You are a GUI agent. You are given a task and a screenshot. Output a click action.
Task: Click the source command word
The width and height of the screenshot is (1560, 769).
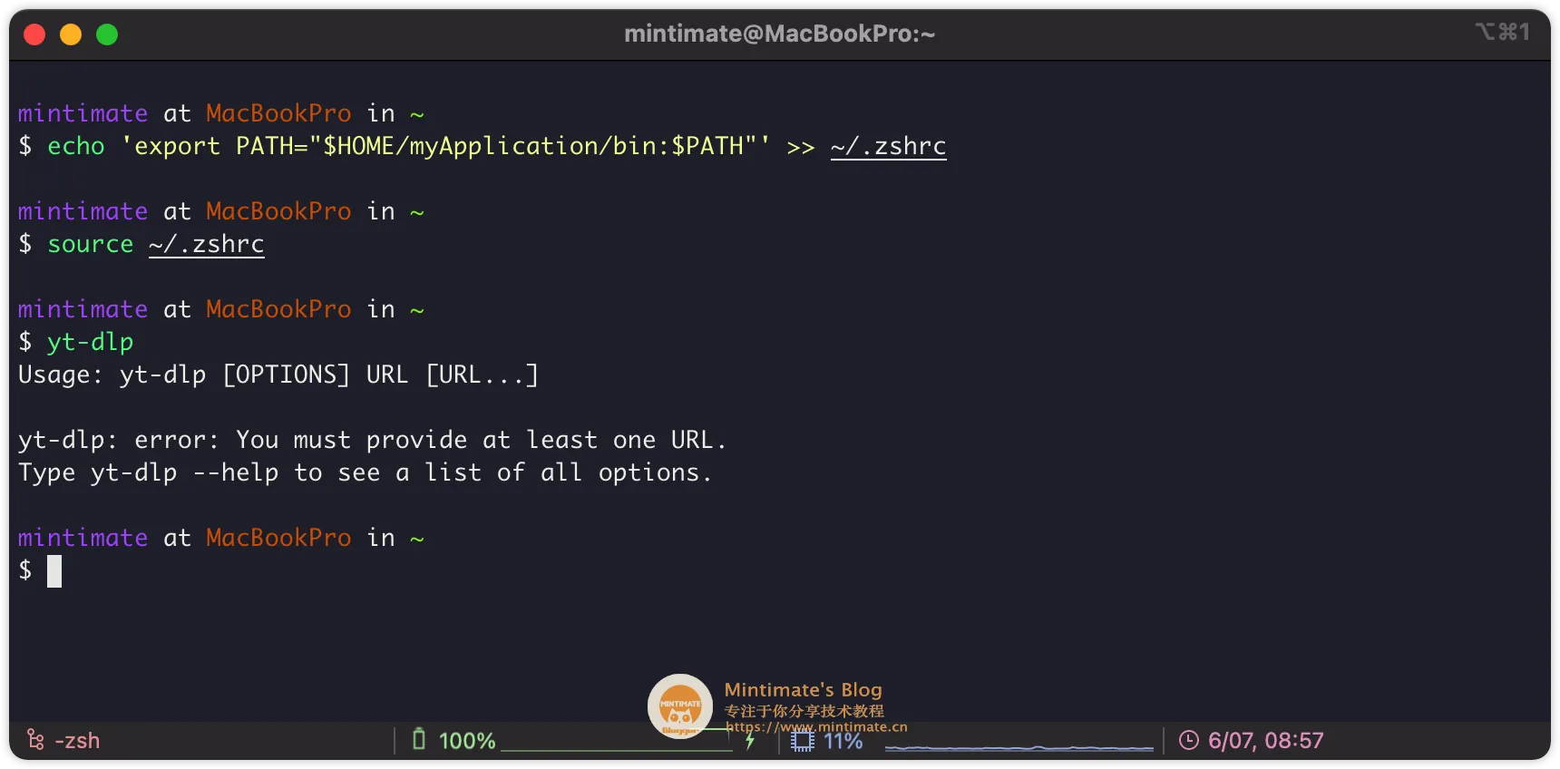click(x=91, y=244)
